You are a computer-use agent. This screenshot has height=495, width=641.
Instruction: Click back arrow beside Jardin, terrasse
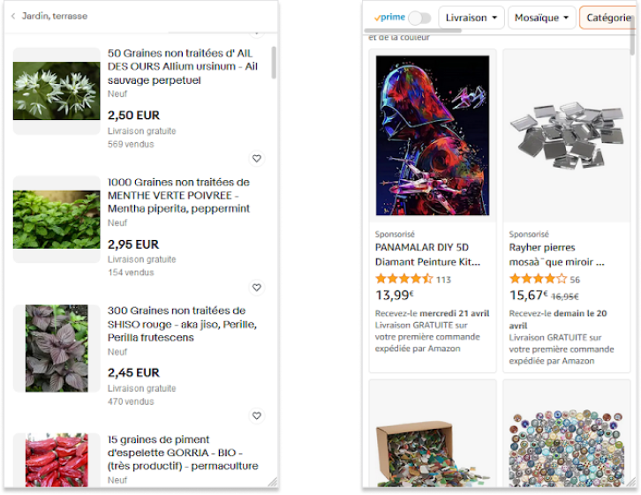point(13,17)
